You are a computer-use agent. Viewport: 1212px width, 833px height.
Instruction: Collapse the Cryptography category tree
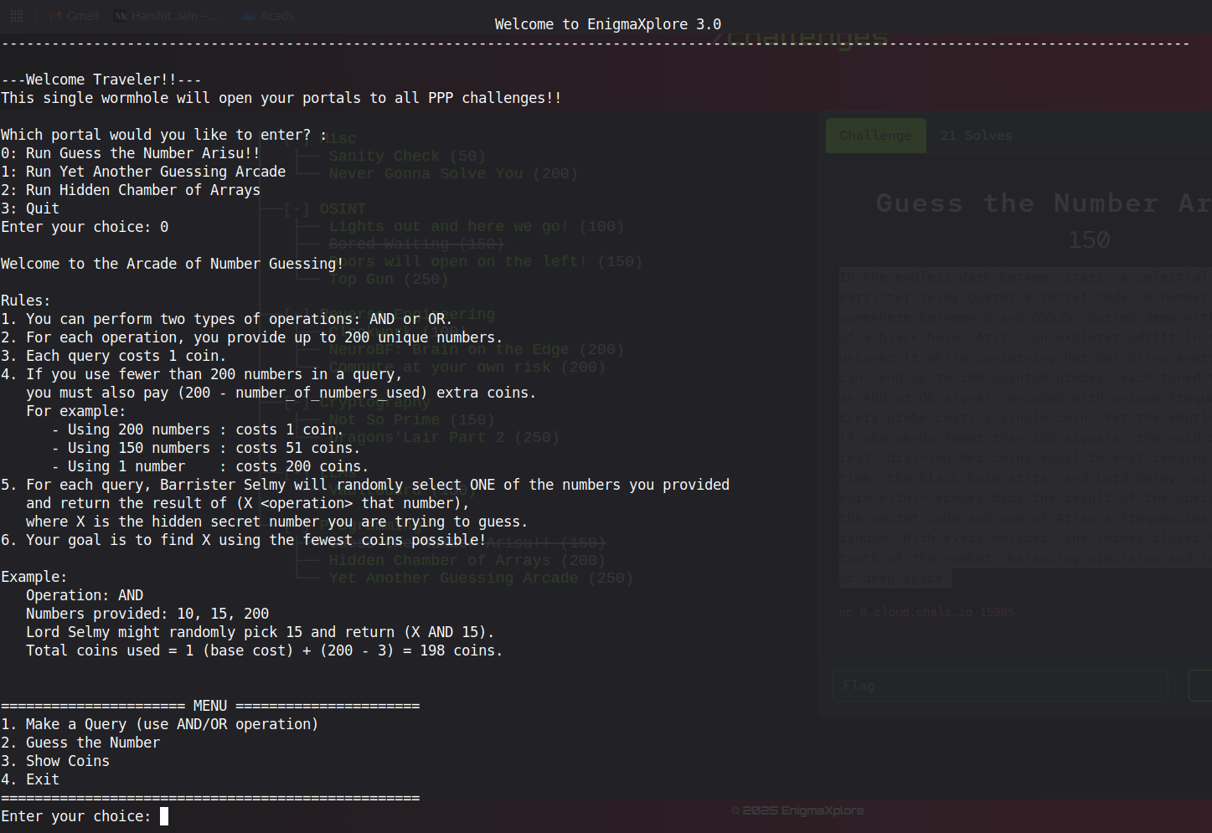pyautogui.click(x=297, y=403)
